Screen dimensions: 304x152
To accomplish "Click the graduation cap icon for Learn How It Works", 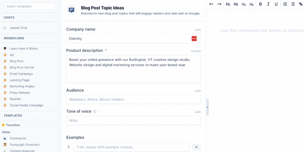I will pos(5,48).
